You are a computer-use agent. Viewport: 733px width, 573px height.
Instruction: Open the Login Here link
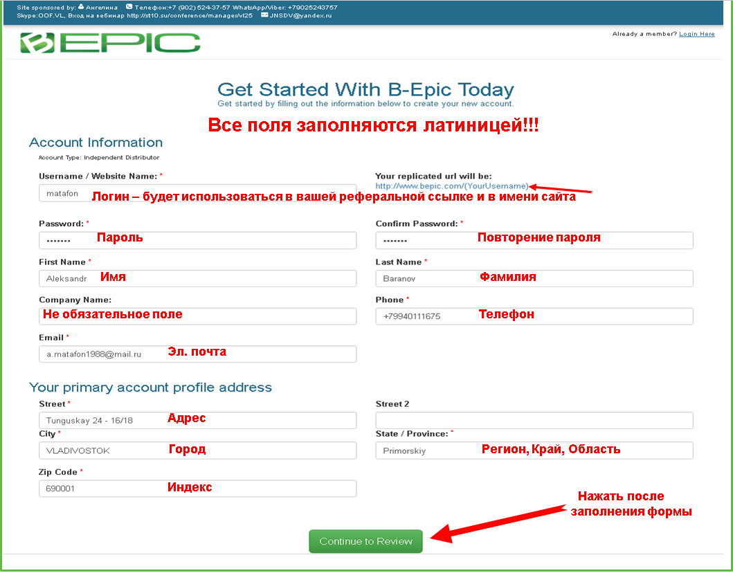(696, 34)
